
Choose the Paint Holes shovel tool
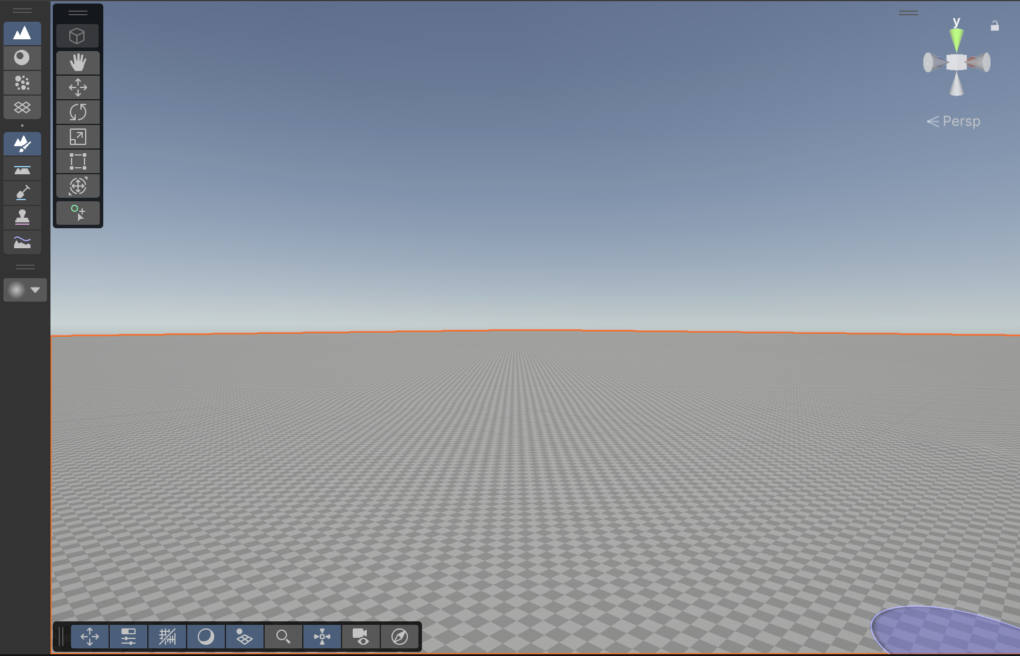click(22, 193)
